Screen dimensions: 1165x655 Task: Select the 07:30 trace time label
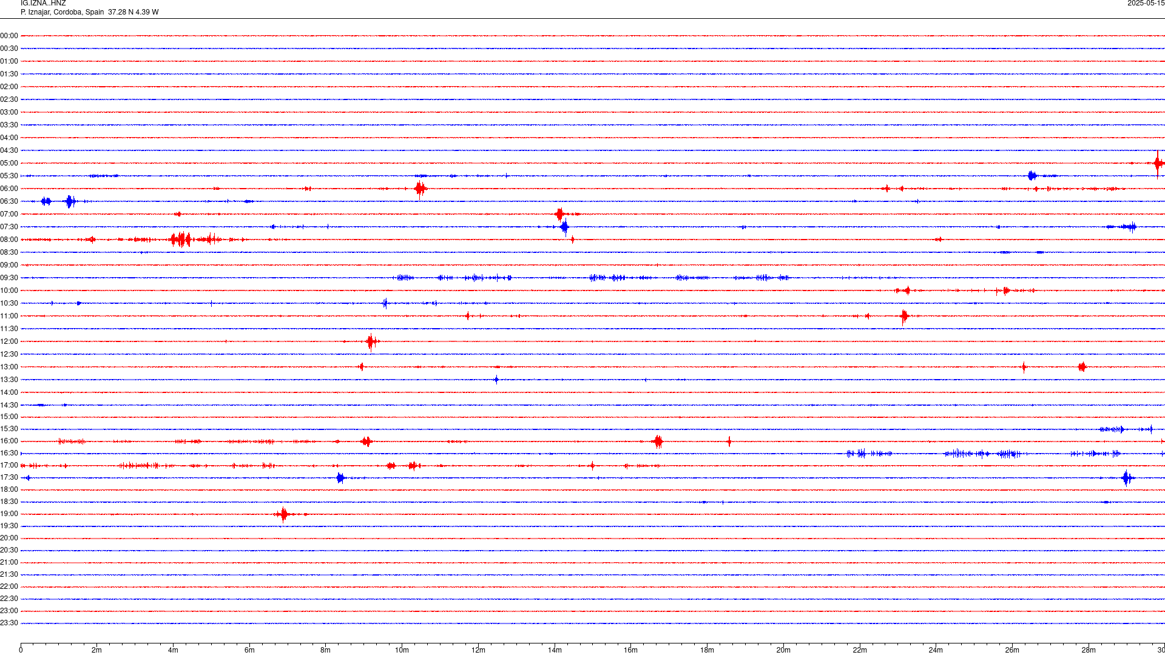click(9, 227)
